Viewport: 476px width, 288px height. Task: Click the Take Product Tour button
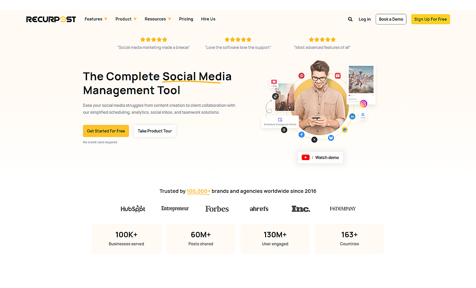click(x=155, y=131)
